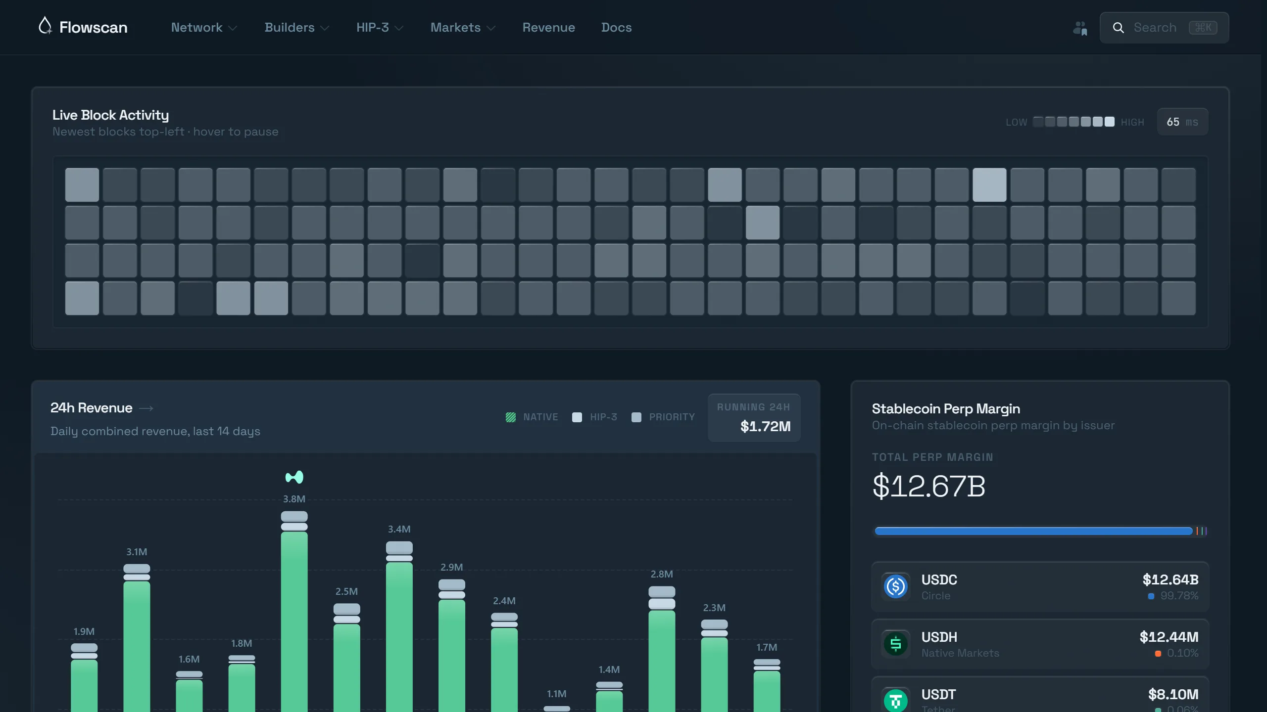Click the 3.4M revenue bar
Image resolution: width=1267 pixels, height=712 pixels.
coord(399,626)
